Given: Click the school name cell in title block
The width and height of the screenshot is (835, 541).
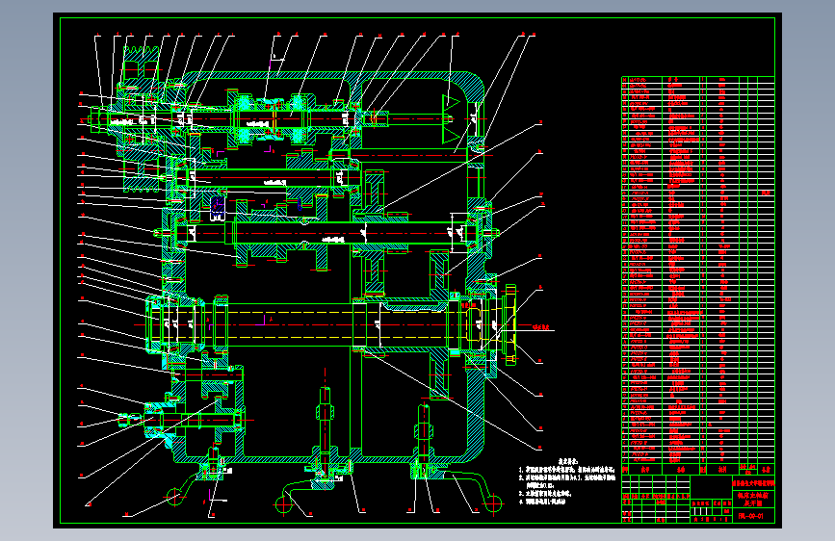Looking at the screenshot, I should tap(753, 483).
